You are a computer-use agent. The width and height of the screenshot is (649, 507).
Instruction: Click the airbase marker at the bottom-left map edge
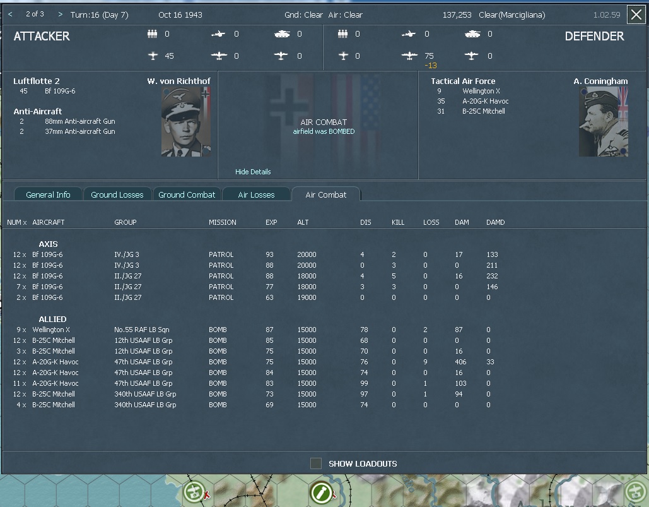coord(194,492)
